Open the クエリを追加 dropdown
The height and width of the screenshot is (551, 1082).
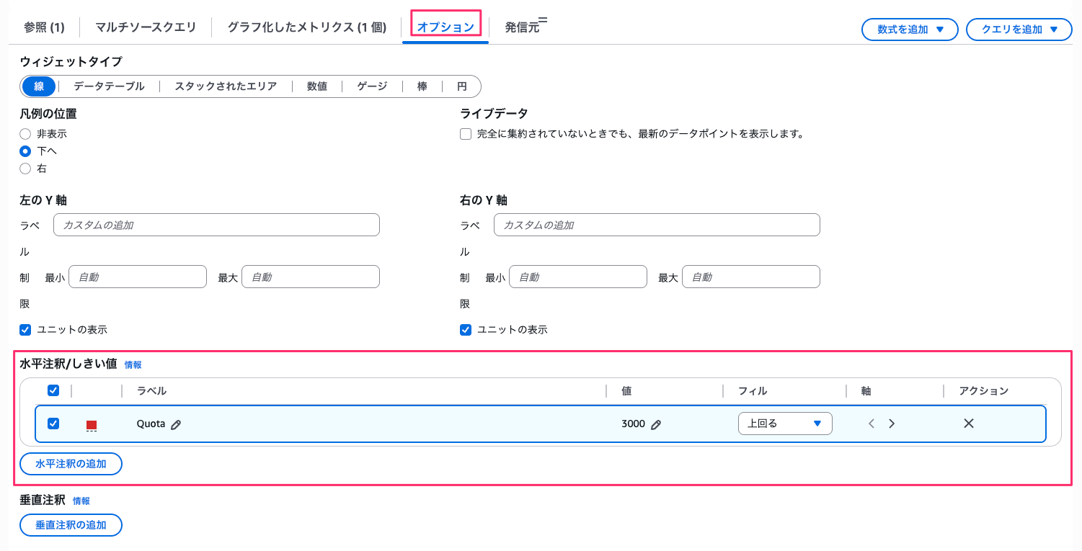tap(1019, 29)
